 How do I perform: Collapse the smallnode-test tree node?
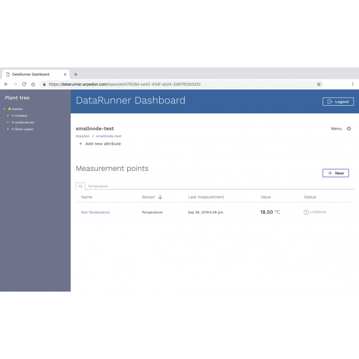click(8, 123)
